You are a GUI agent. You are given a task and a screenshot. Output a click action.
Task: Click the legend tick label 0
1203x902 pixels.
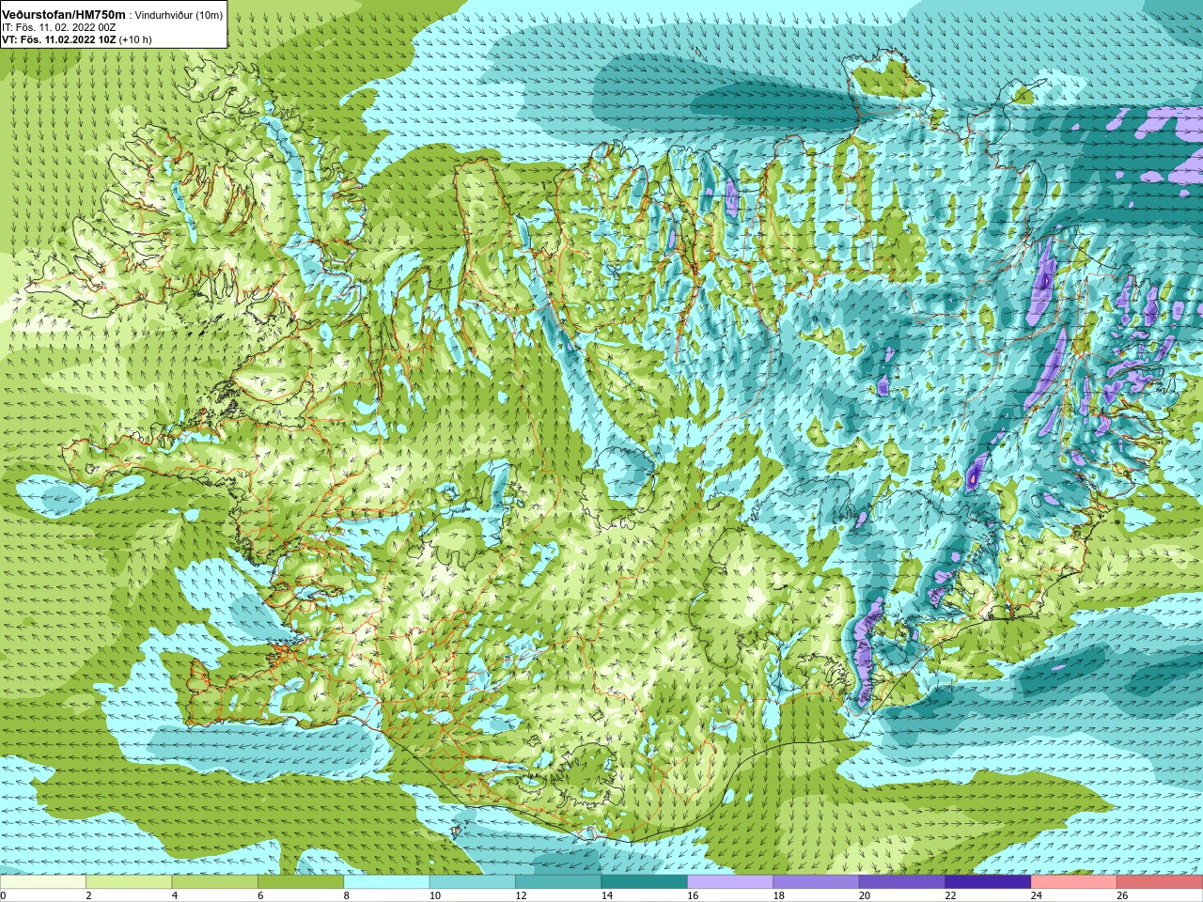3,895
